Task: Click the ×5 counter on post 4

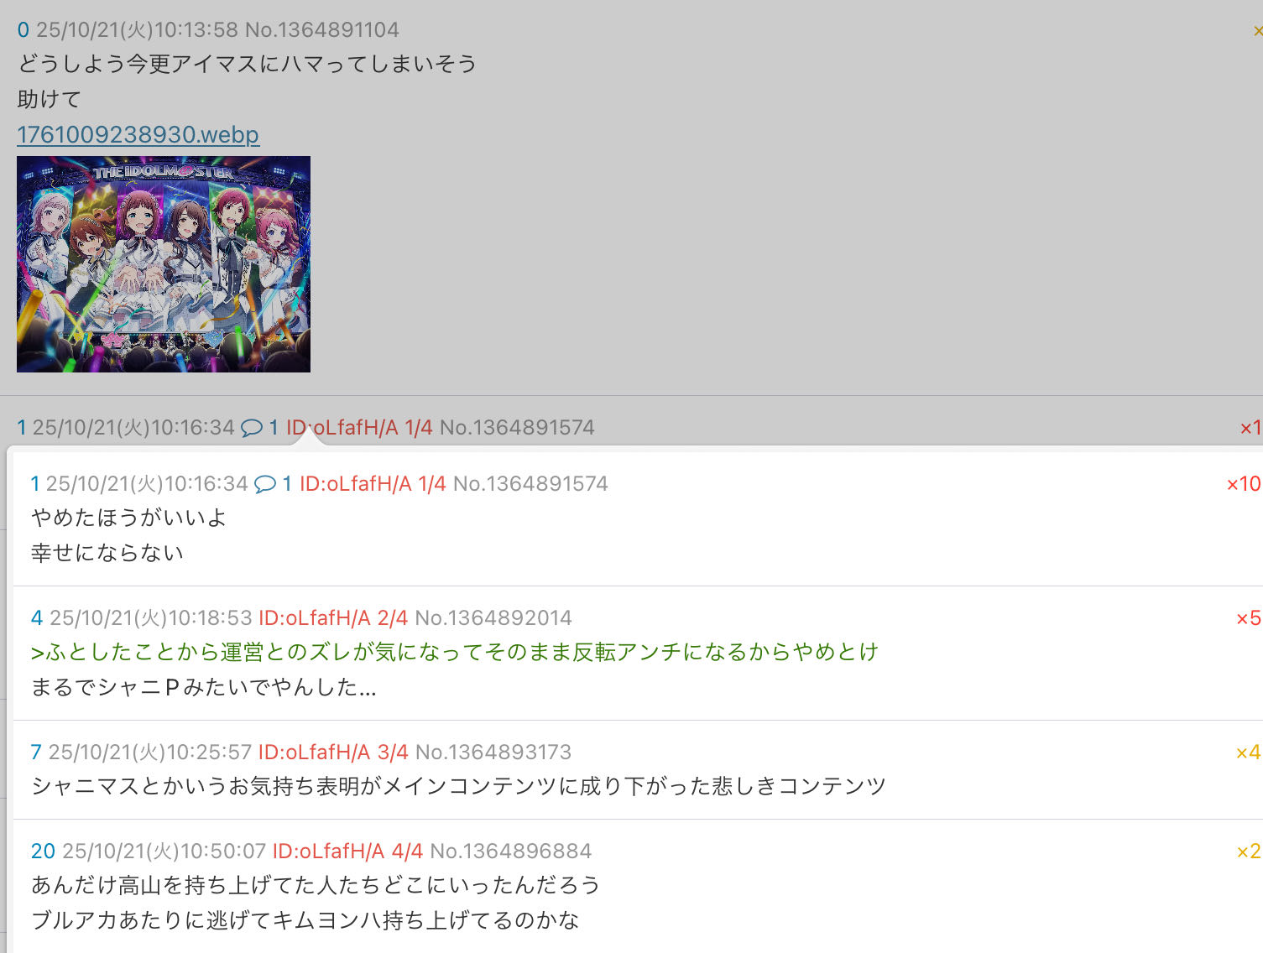Action: point(1249,618)
